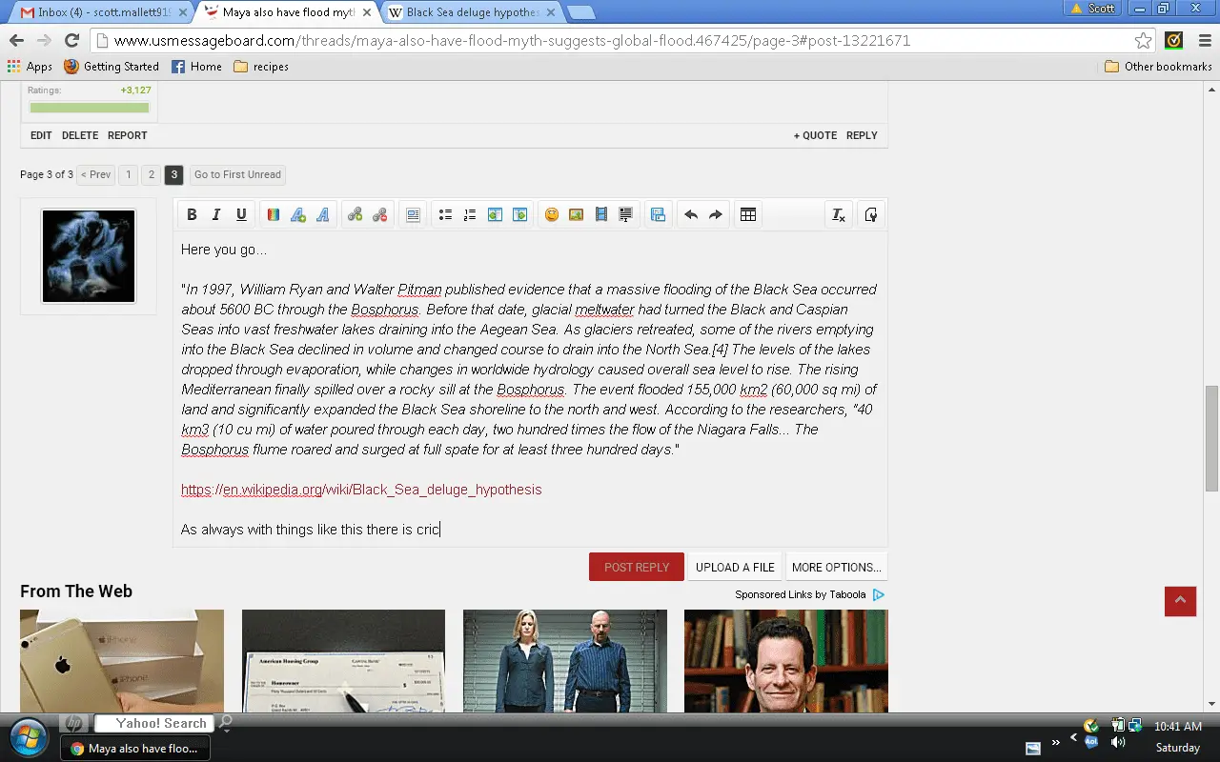Insert media with the film icon
Image resolution: width=1220 pixels, height=762 pixels.
point(601,215)
